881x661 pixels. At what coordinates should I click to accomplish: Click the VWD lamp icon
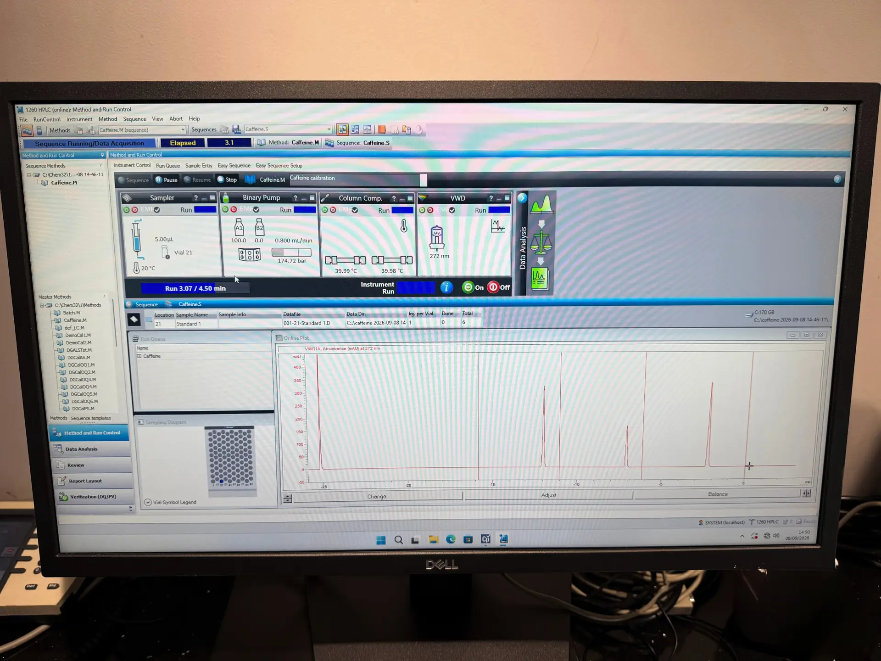(x=437, y=237)
